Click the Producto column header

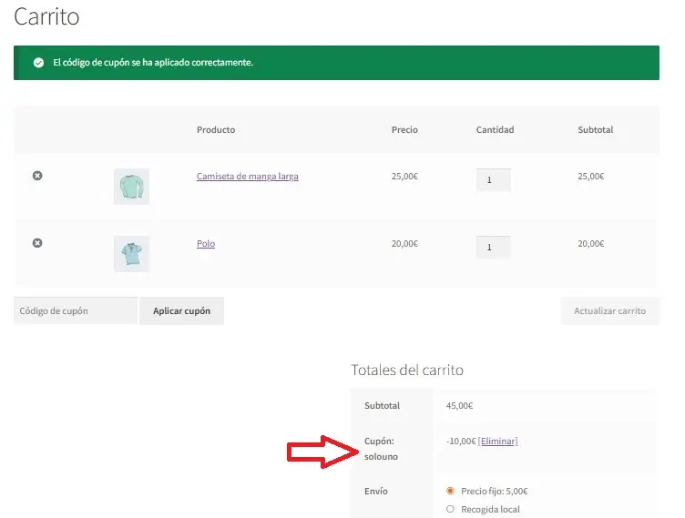pos(216,130)
